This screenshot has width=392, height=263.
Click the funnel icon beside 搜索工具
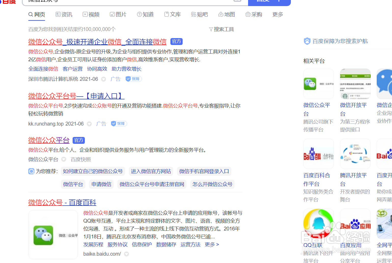point(211,29)
